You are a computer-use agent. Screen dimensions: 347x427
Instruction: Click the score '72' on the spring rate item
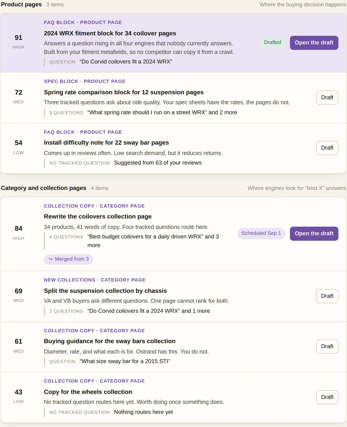[18, 92]
